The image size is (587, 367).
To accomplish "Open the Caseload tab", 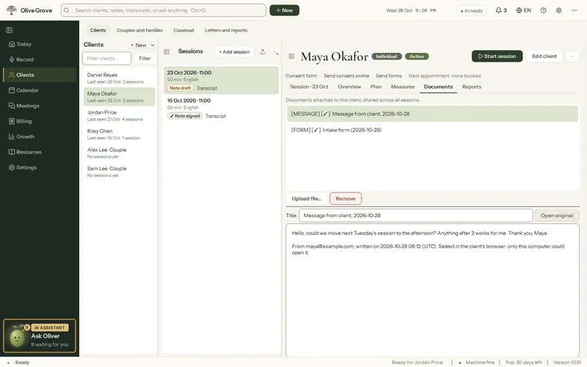I will (x=183, y=30).
